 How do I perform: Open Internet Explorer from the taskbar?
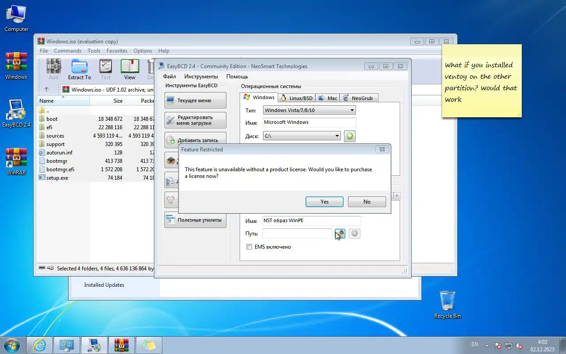(39, 345)
